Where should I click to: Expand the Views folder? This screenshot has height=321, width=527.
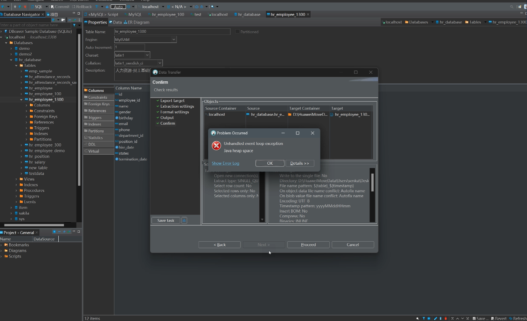(x=16, y=179)
